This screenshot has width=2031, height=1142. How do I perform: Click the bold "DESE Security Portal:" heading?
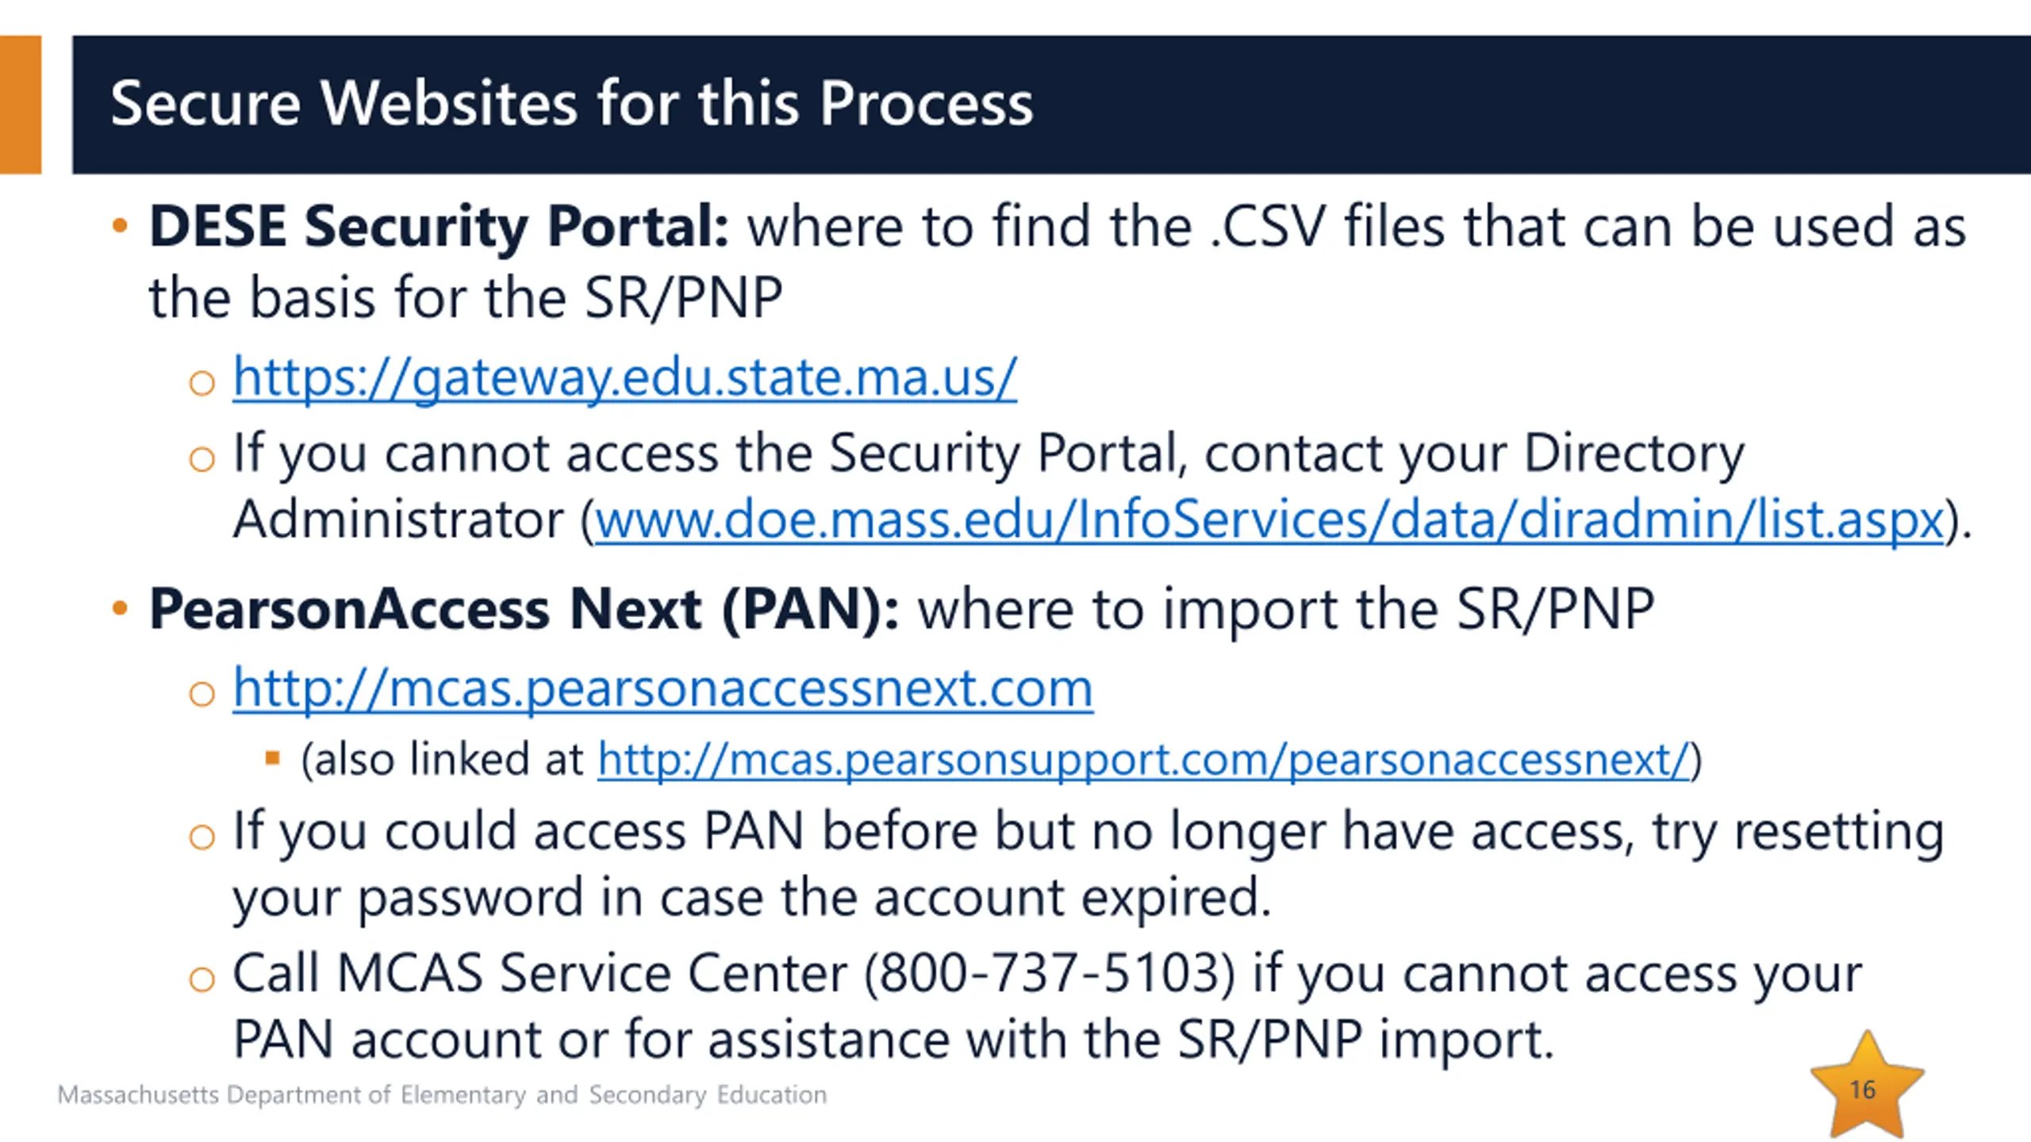click(x=439, y=227)
